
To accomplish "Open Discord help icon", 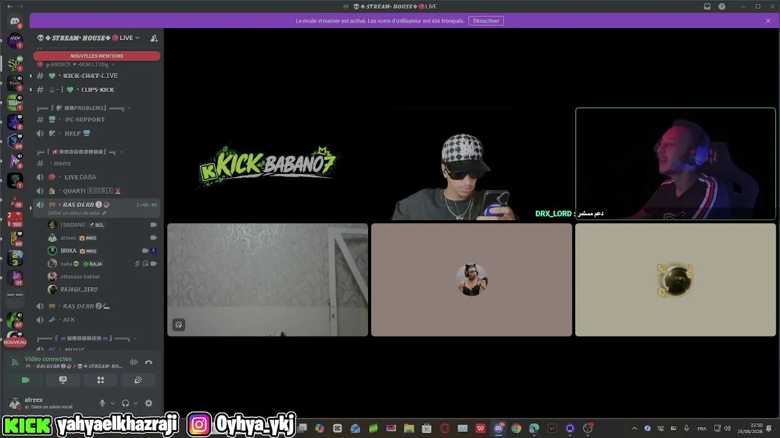I will tap(722, 7).
